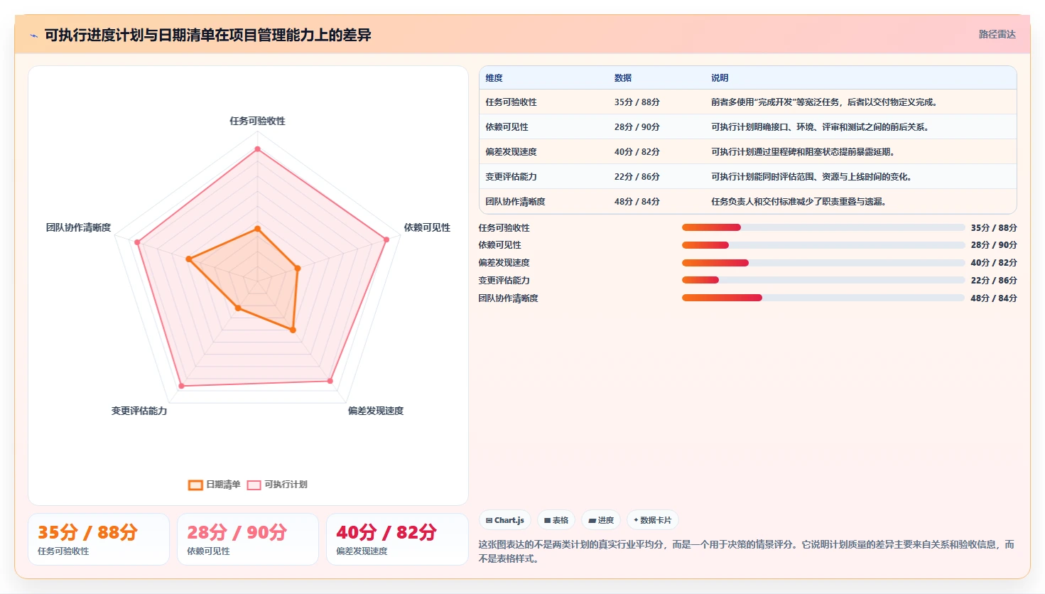Click the table cell reading 48分 / 84分
Screen dimensions: 1045x594
637,202
